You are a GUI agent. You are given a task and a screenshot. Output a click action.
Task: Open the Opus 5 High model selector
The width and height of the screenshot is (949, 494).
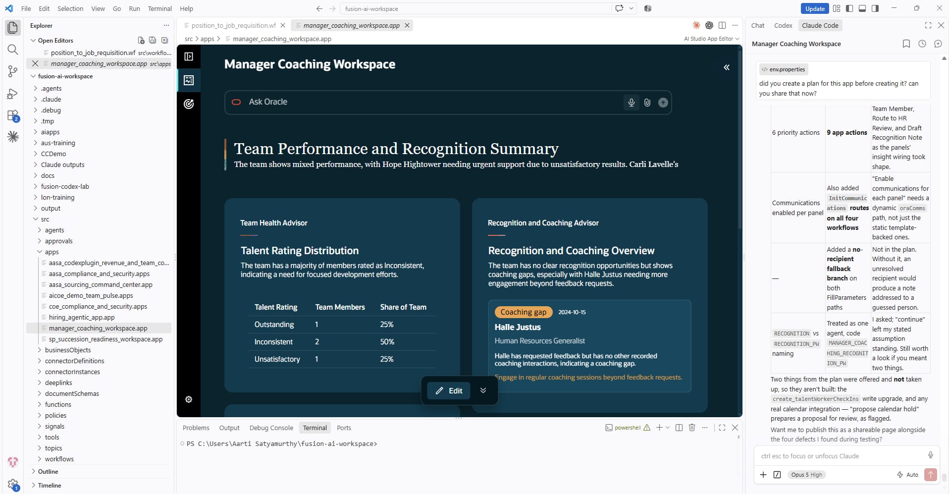(806, 475)
